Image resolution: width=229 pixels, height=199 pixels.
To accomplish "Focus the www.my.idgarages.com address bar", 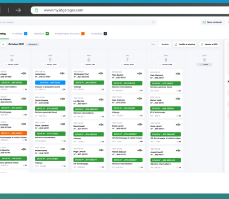I will coord(130,10).
